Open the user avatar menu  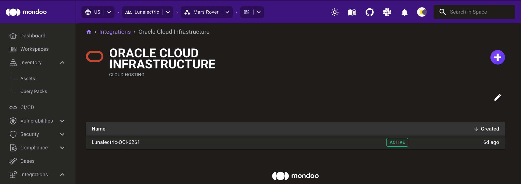[422, 12]
